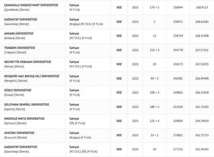Click the 170 + 5 quota cell
214x157 pixels.
click(154, 7)
